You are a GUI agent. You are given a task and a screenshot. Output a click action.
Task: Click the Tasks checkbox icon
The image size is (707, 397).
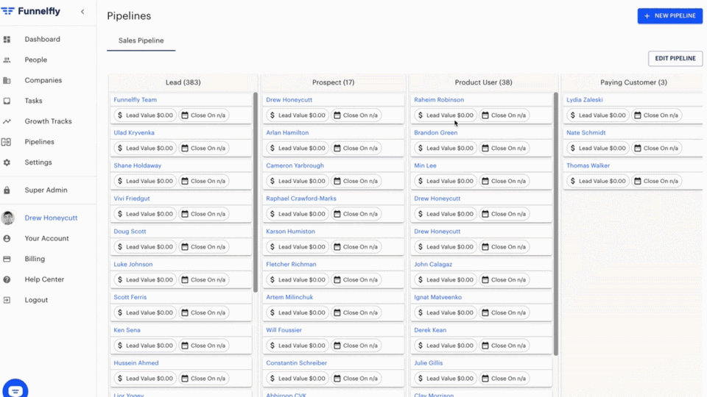coord(7,101)
